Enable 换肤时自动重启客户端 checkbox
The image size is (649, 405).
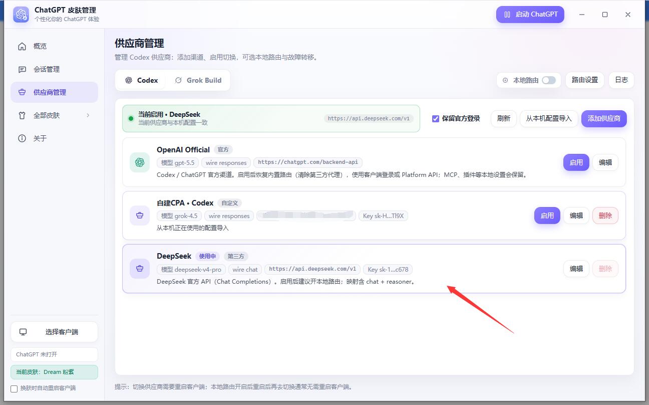(14, 388)
